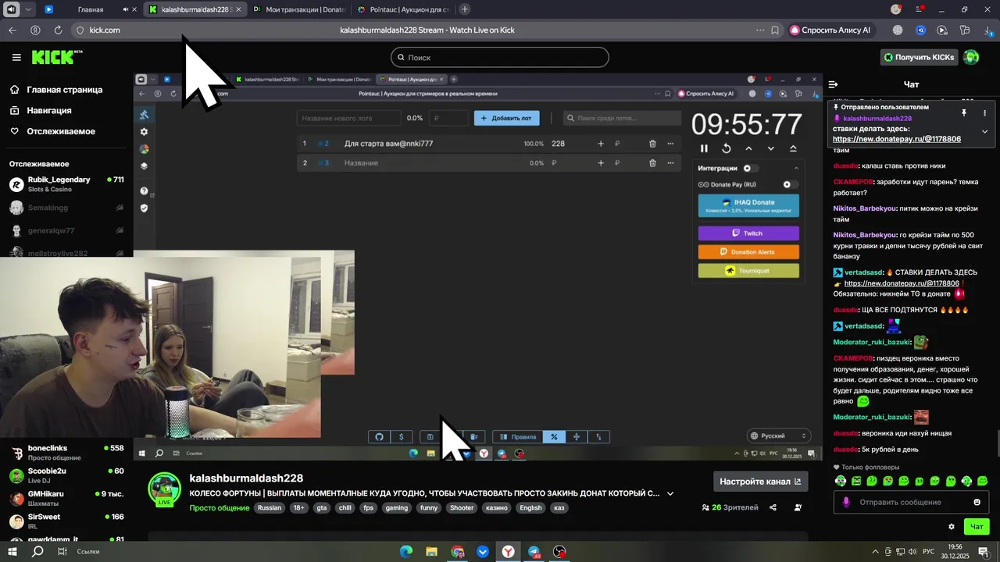This screenshot has width=1000, height=562.
Task: Expand the pinned message chevron
Action: click(984, 131)
